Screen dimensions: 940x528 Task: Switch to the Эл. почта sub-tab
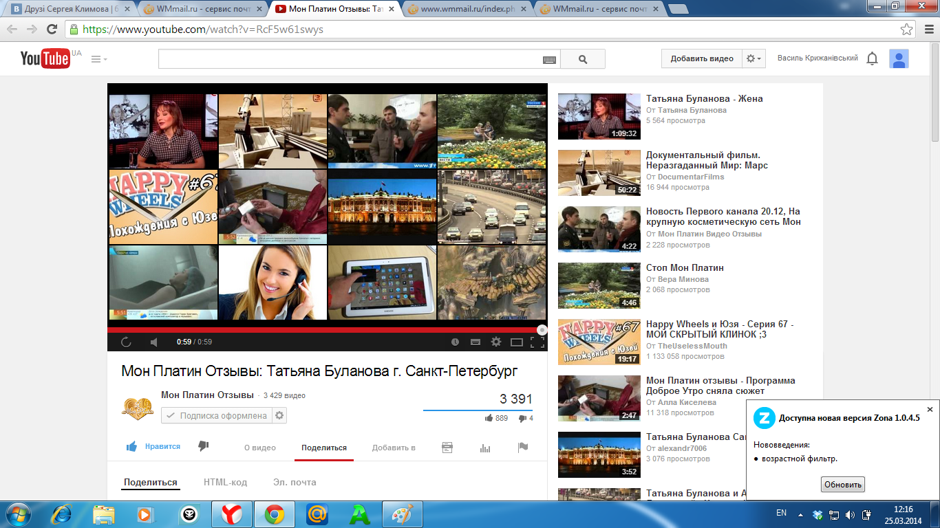295,483
